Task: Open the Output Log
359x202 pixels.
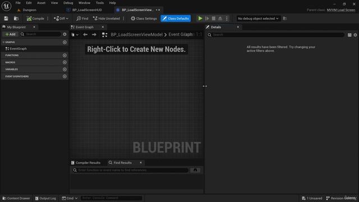Action: pyautogui.click(x=45, y=198)
